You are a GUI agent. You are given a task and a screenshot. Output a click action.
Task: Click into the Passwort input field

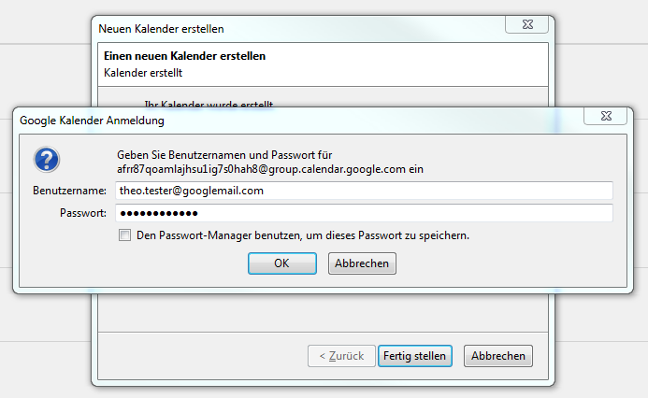pos(364,213)
